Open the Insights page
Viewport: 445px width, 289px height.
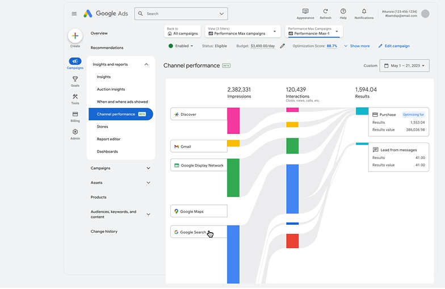(103, 77)
